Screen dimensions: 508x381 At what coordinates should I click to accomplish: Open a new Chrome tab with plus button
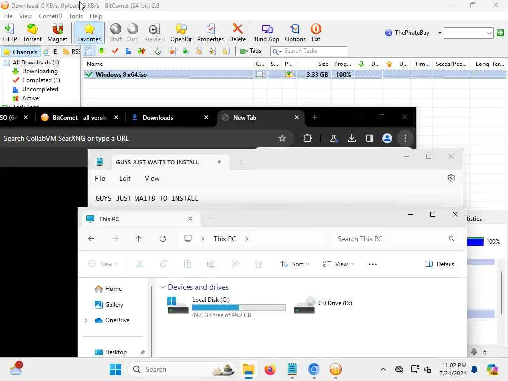click(314, 117)
